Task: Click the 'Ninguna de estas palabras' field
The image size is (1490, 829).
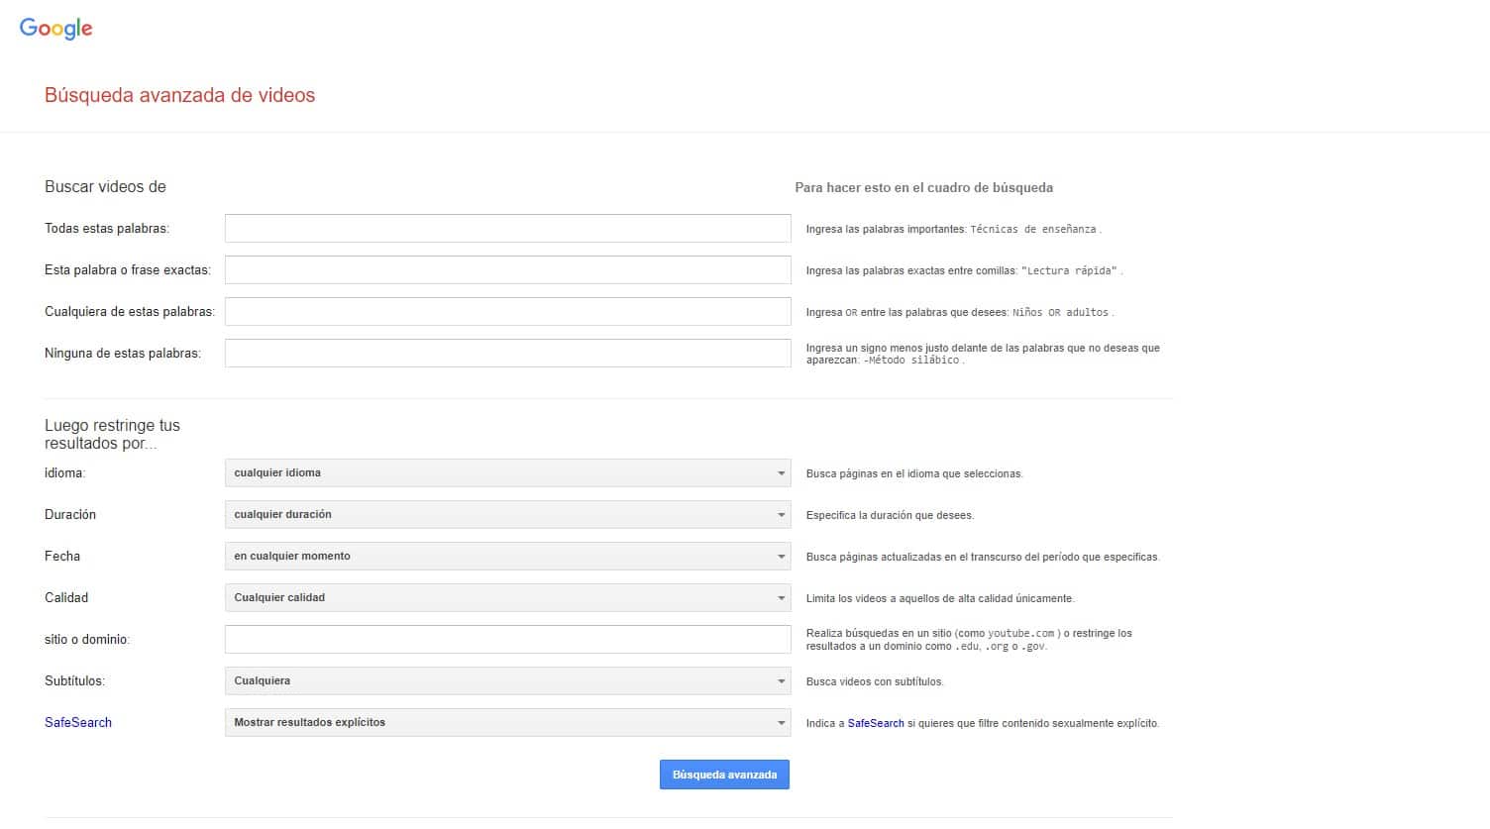Action: 507,353
